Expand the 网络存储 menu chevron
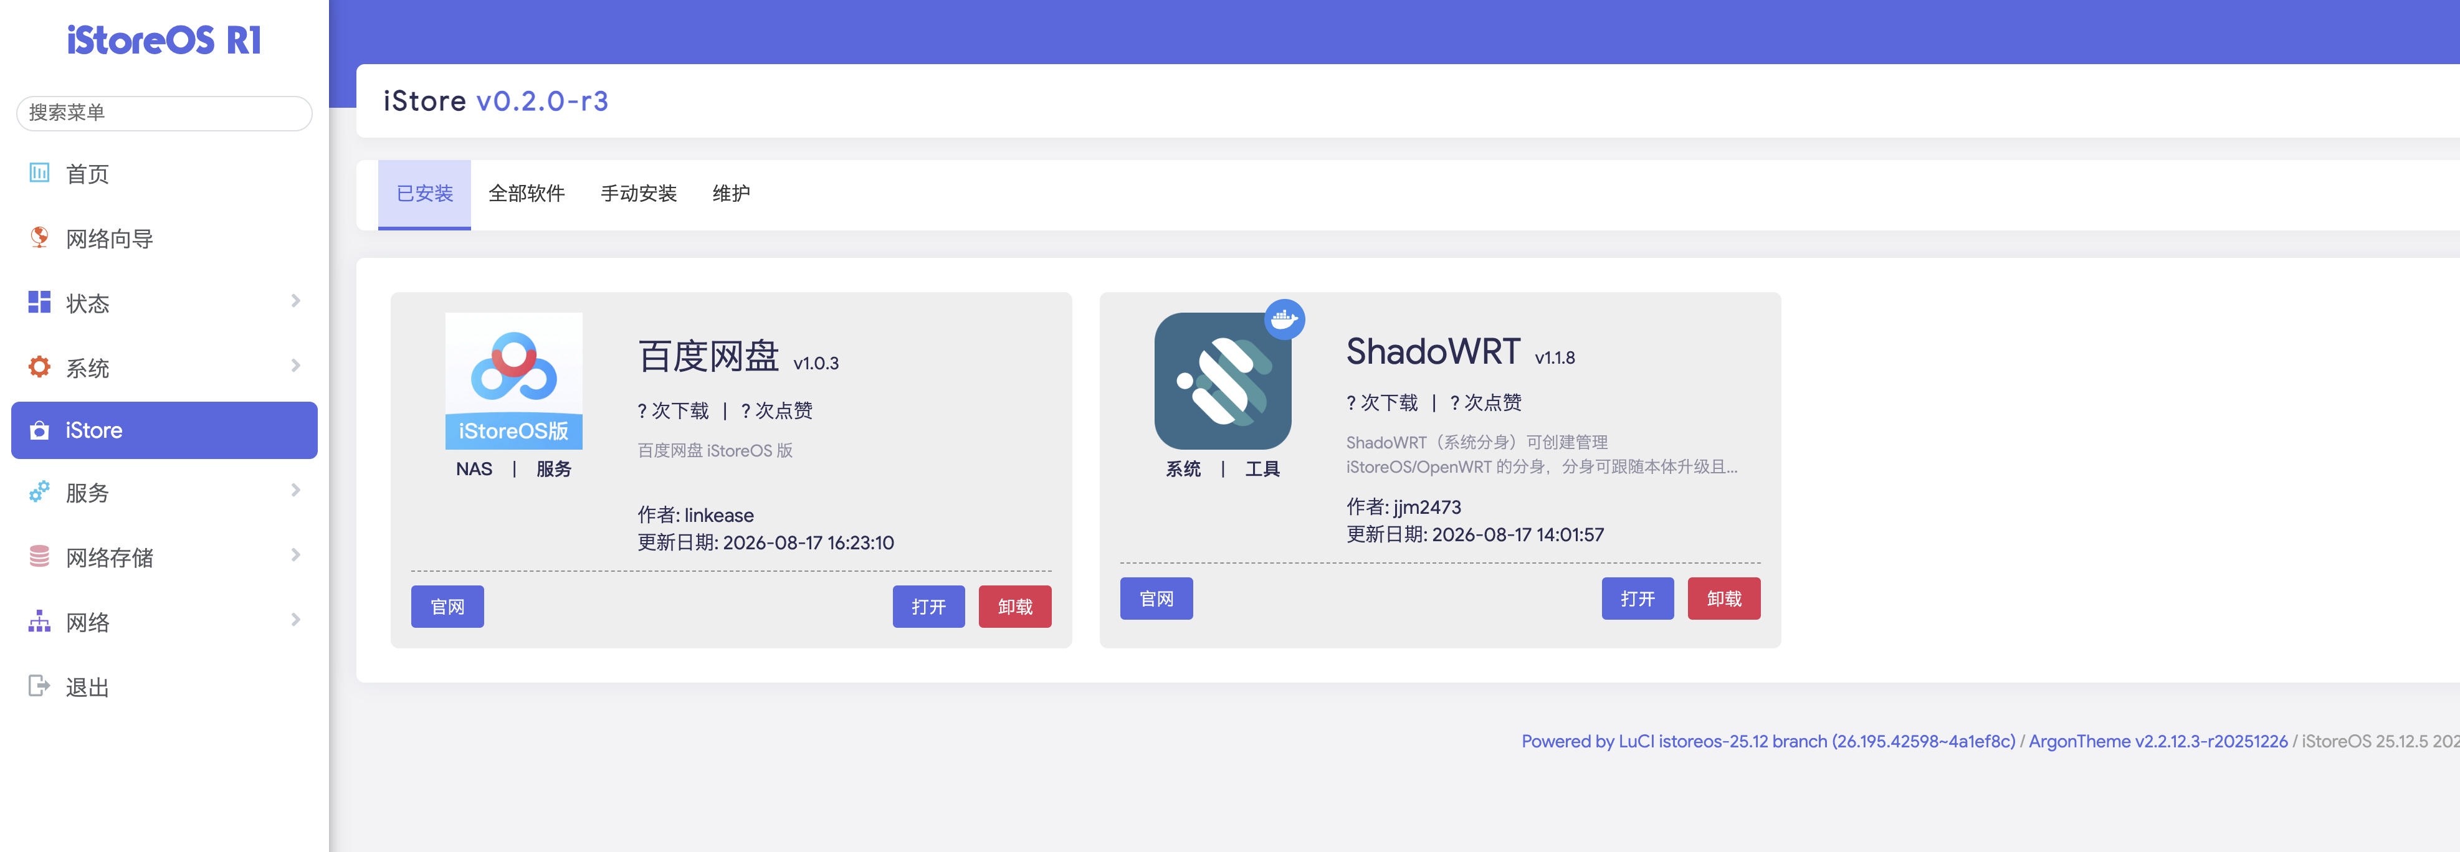This screenshot has height=852, width=2460. point(296,556)
